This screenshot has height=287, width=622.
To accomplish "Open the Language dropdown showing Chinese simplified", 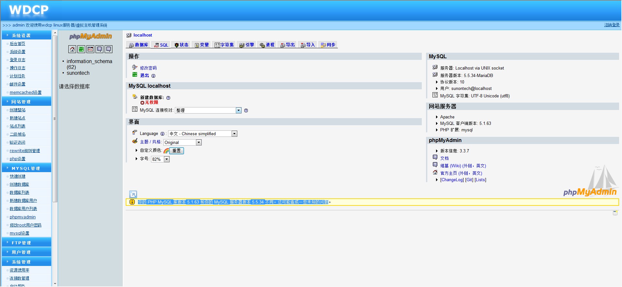I will [203, 134].
